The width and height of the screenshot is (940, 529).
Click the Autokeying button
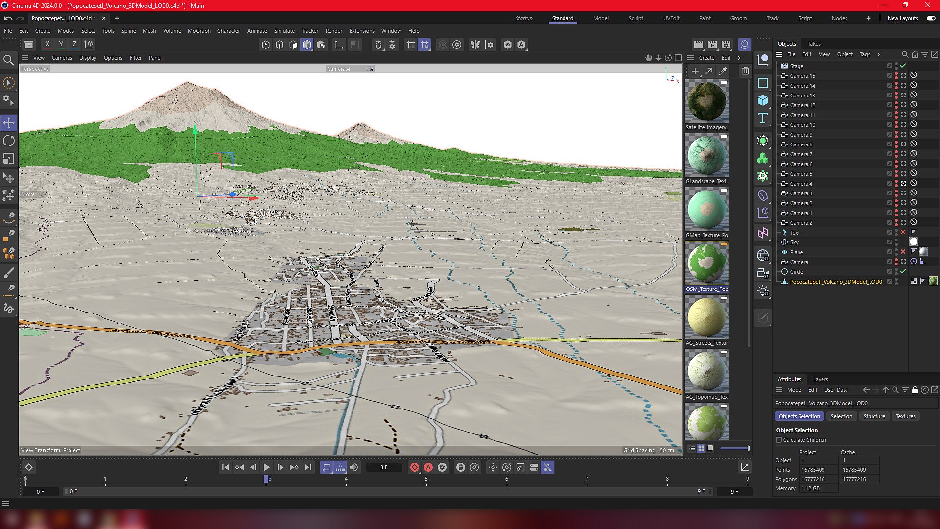pos(428,467)
